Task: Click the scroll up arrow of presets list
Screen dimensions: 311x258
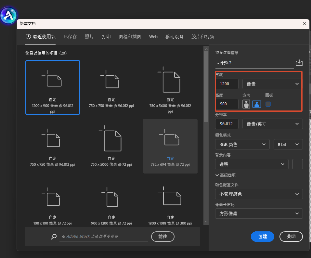Action: (206, 49)
